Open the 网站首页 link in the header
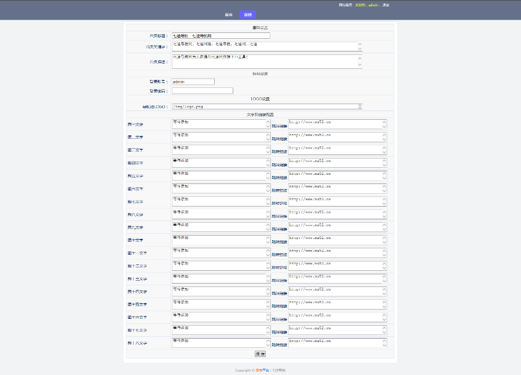The image size is (521, 375). (346, 5)
